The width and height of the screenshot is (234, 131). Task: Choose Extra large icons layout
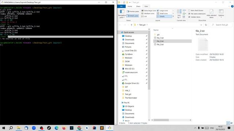(149, 11)
